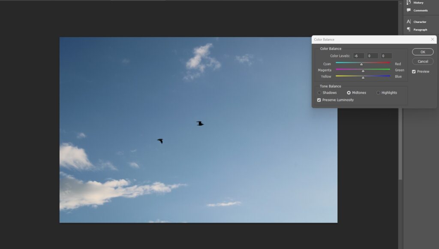Select the Highlights tone balance option
The image size is (439, 249).
click(x=378, y=93)
